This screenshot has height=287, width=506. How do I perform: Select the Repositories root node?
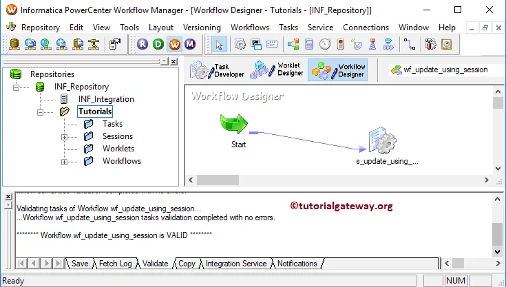(x=52, y=74)
